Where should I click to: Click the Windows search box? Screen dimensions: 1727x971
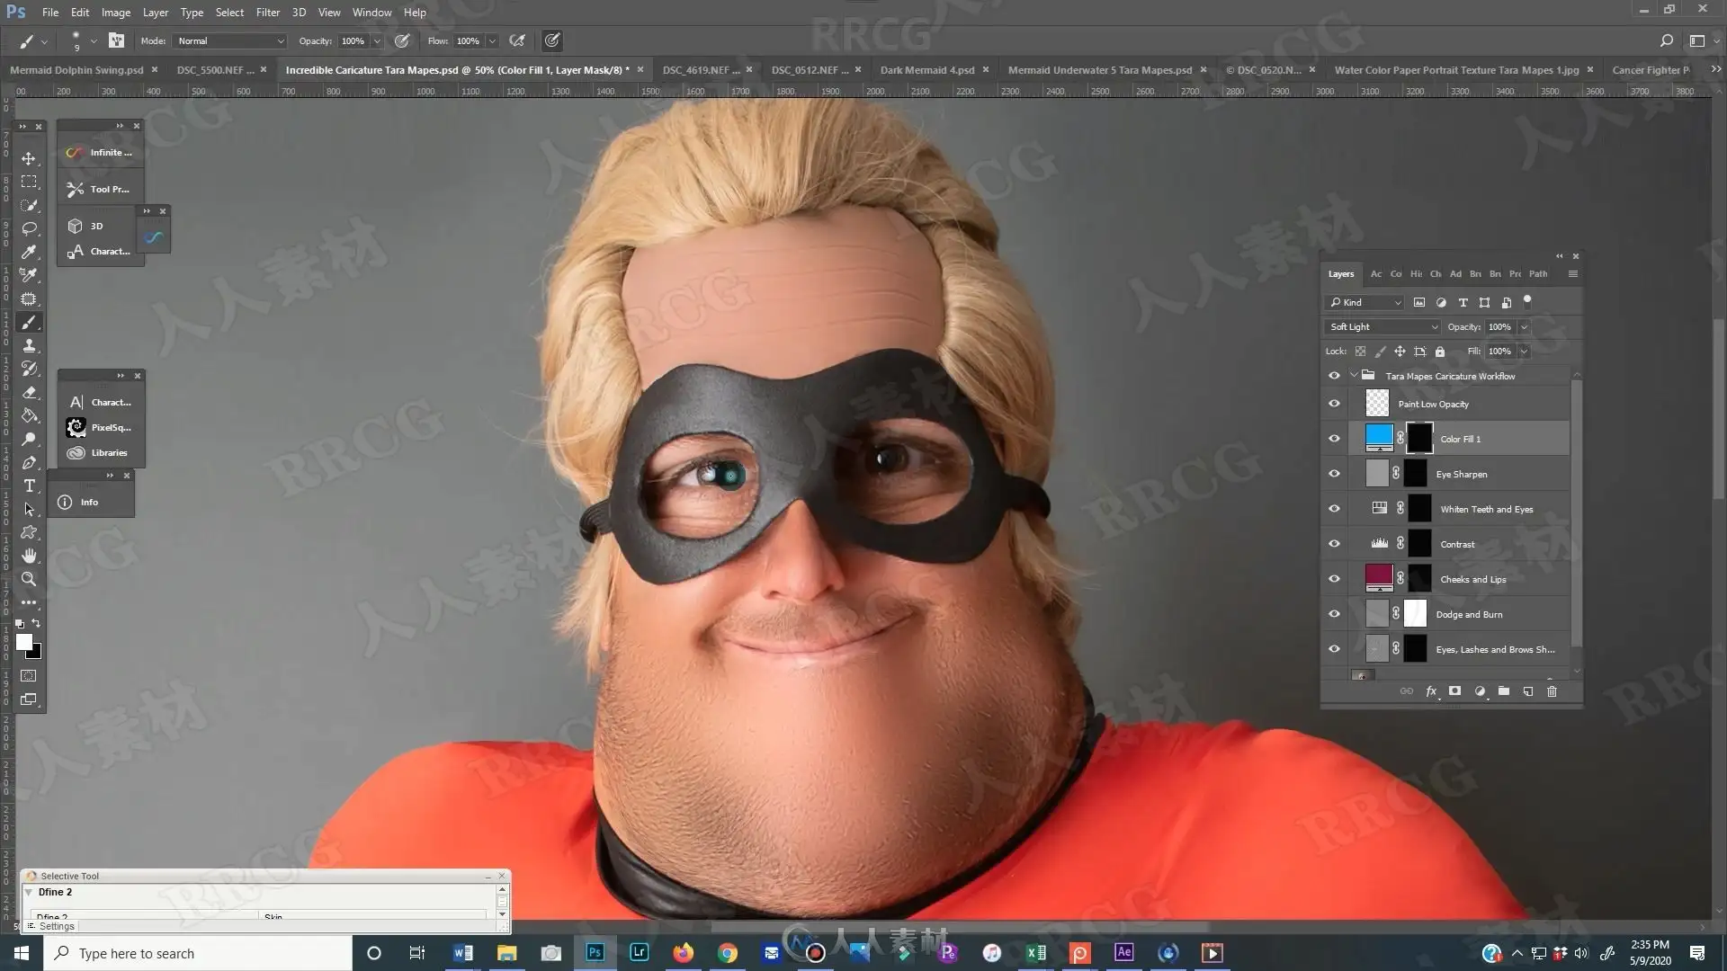[x=198, y=953]
